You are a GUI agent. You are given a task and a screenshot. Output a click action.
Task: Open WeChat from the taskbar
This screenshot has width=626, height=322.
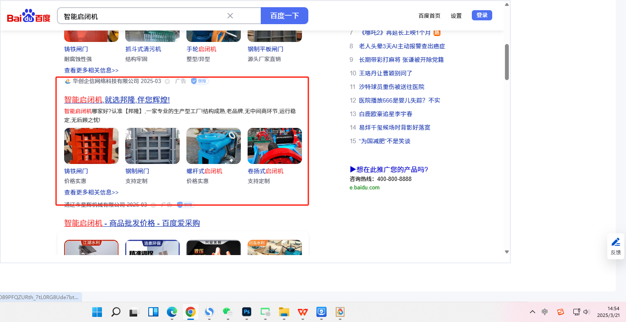[x=228, y=312]
